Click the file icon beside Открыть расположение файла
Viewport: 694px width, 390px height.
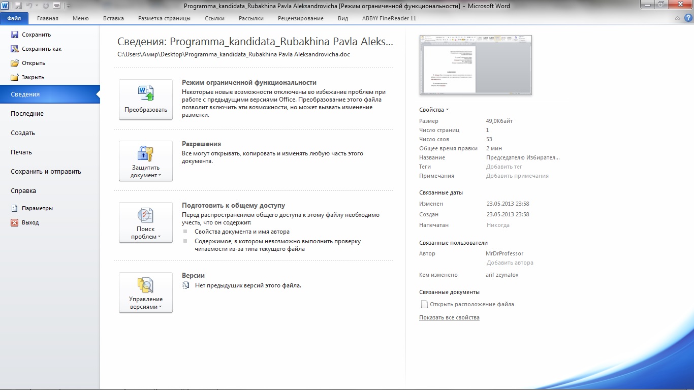coord(424,304)
